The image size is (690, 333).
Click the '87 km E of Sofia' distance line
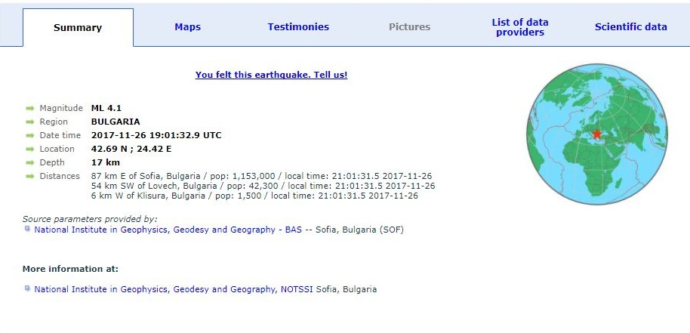click(x=262, y=177)
